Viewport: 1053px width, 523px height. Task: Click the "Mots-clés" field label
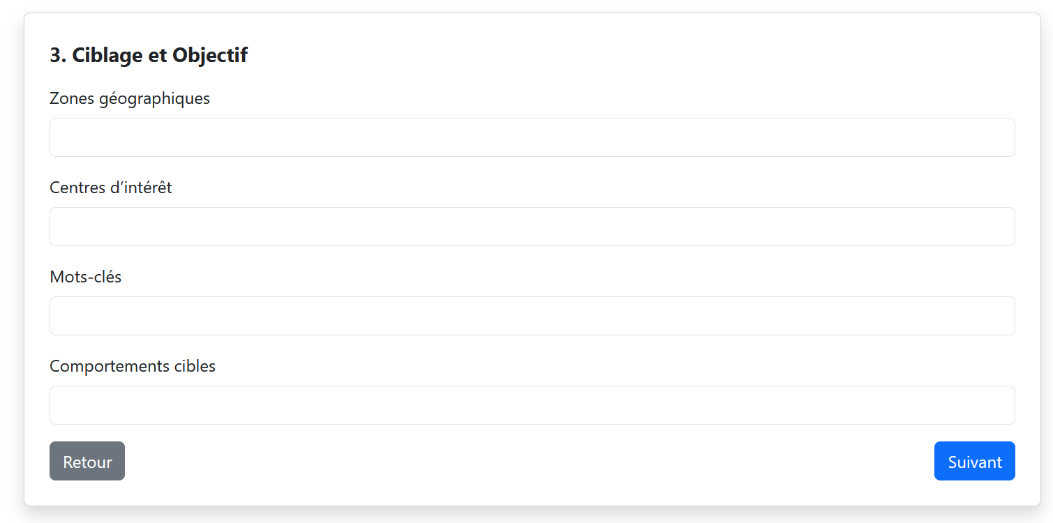point(86,277)
